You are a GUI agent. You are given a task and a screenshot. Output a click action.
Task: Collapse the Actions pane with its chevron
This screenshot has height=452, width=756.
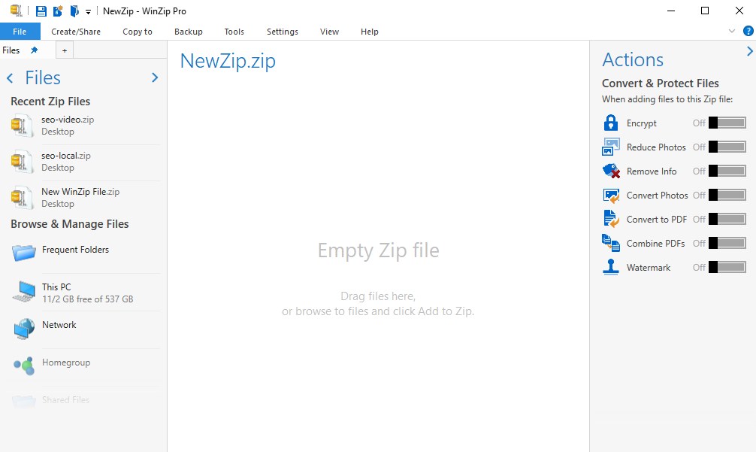pyautogui.click(x=750, y=51)
